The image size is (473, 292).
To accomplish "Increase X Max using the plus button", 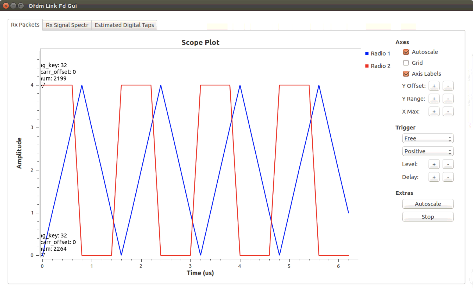I will tap(434, 112).
